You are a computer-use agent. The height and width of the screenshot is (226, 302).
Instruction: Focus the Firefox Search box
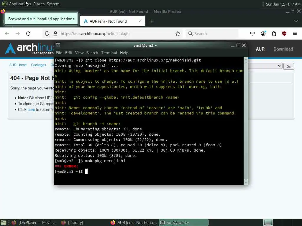click(x=212, y=34)
